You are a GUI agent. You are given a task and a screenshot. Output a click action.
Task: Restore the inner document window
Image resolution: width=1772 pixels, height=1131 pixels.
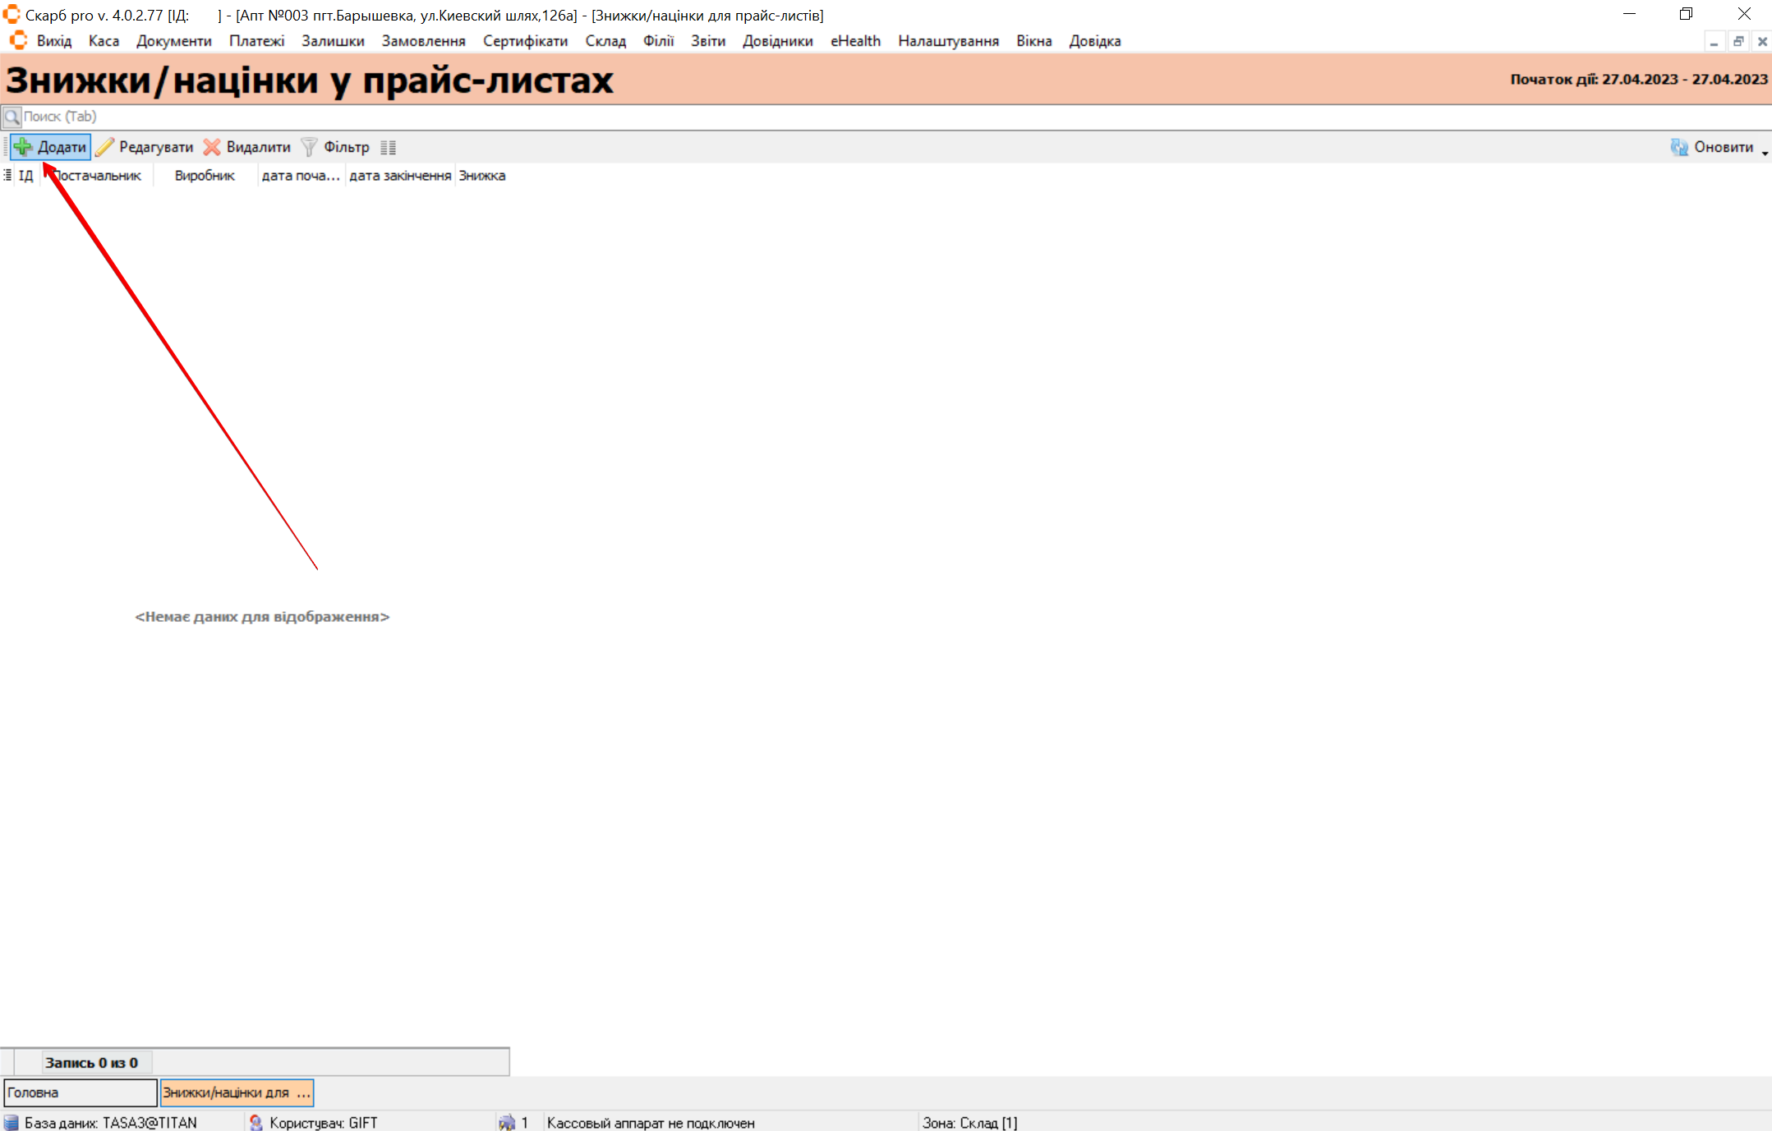(x=1737, y=41)
